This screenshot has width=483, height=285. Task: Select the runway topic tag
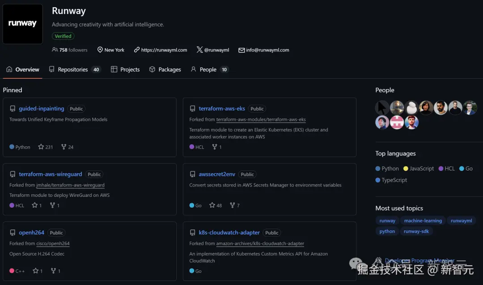tap(387, 221)
